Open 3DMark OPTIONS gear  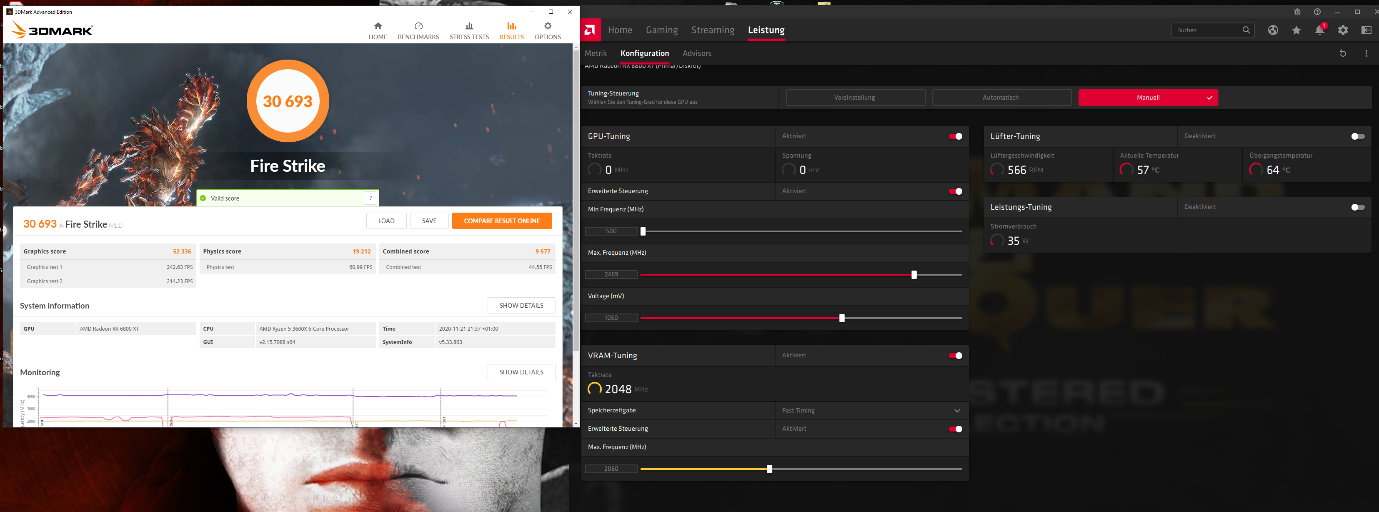click(547, 30)
